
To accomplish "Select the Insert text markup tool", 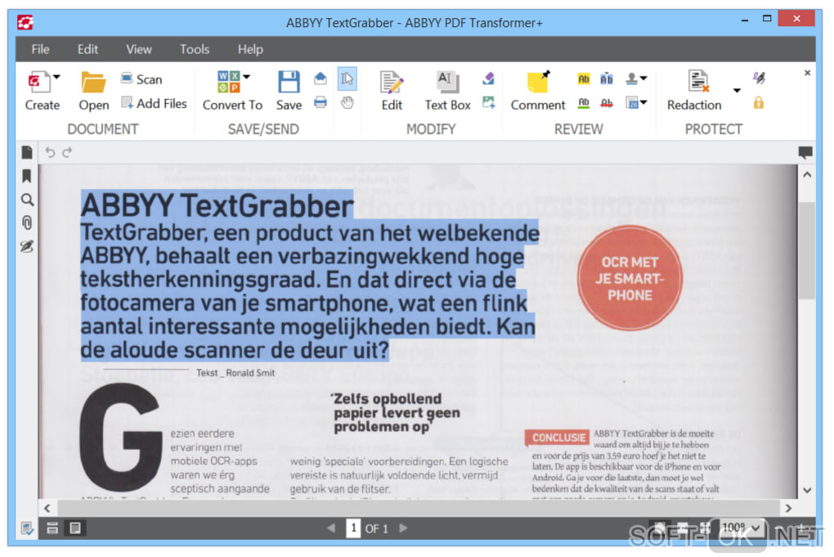I will (x=607, y=79).
